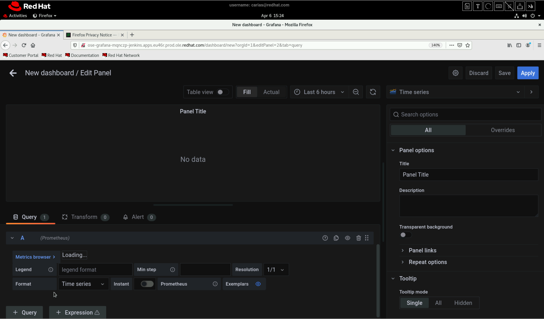Click the Legend info icon
The width and height of the screenshot is (544, 319).
point(51,270)
